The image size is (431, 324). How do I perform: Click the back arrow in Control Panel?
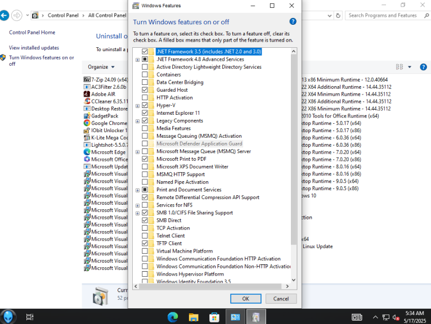point(4,15)
